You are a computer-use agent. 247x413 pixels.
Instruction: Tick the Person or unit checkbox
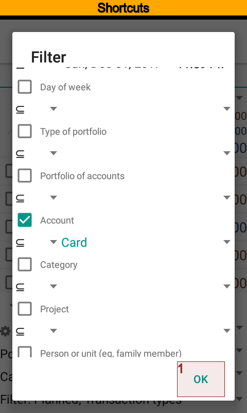[25, 352]
